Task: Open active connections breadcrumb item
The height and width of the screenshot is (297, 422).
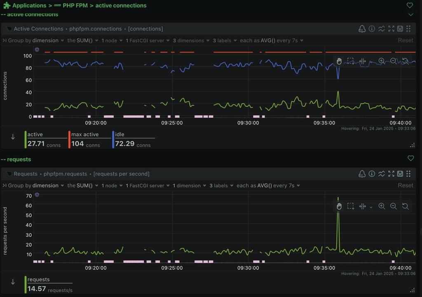Action: (x=121, y=5)
